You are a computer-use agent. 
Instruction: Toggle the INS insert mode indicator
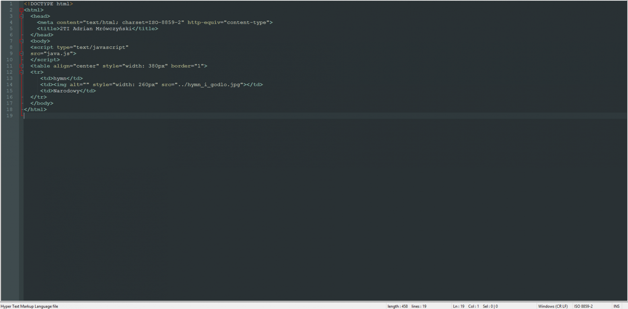pyautogui.click(x=616, y=306)
